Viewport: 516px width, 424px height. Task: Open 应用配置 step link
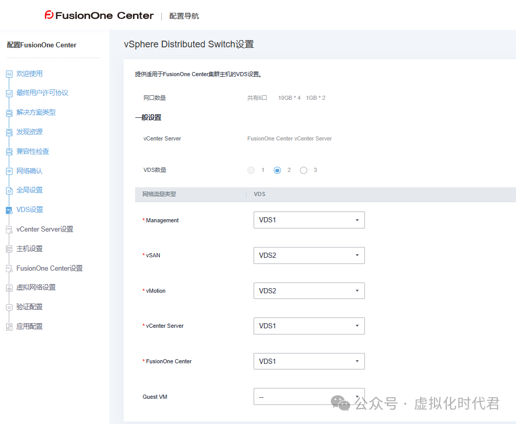(x=29, y=326)
